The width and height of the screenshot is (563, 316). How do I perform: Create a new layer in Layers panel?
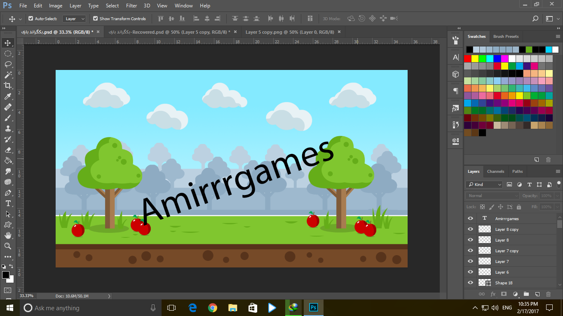537,294
